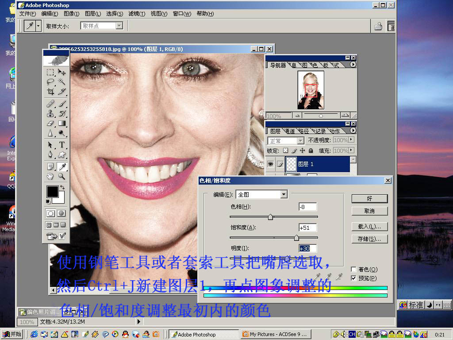
Task: Select the Sharpen/Blur tool
Action: point(50,133)
